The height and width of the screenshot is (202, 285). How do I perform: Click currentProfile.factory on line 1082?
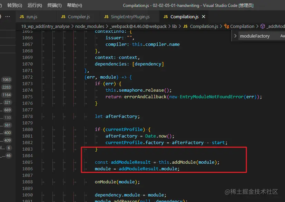[135, 143]
